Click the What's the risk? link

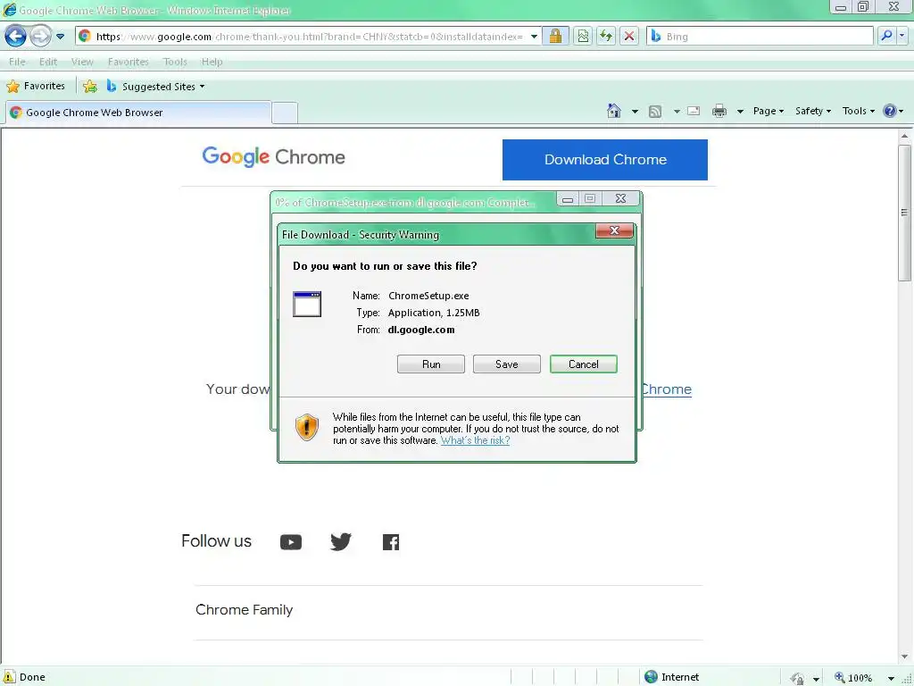(x=475, y=440)
